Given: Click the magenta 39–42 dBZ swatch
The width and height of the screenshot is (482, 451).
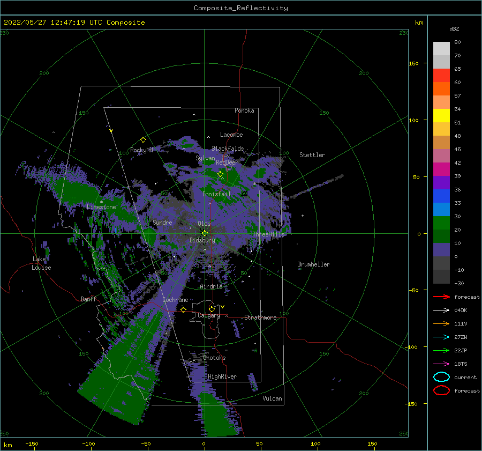Looking at the screenshot, I should (x=441, y=169).
